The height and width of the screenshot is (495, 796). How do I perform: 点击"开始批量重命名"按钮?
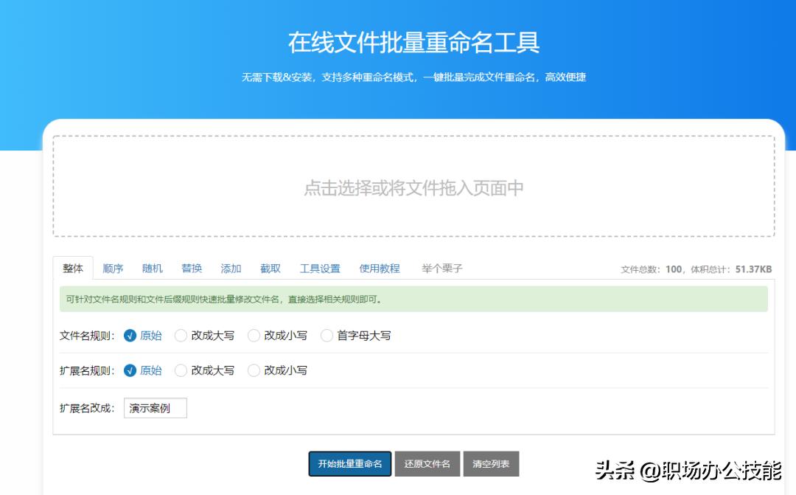(349, 463)
